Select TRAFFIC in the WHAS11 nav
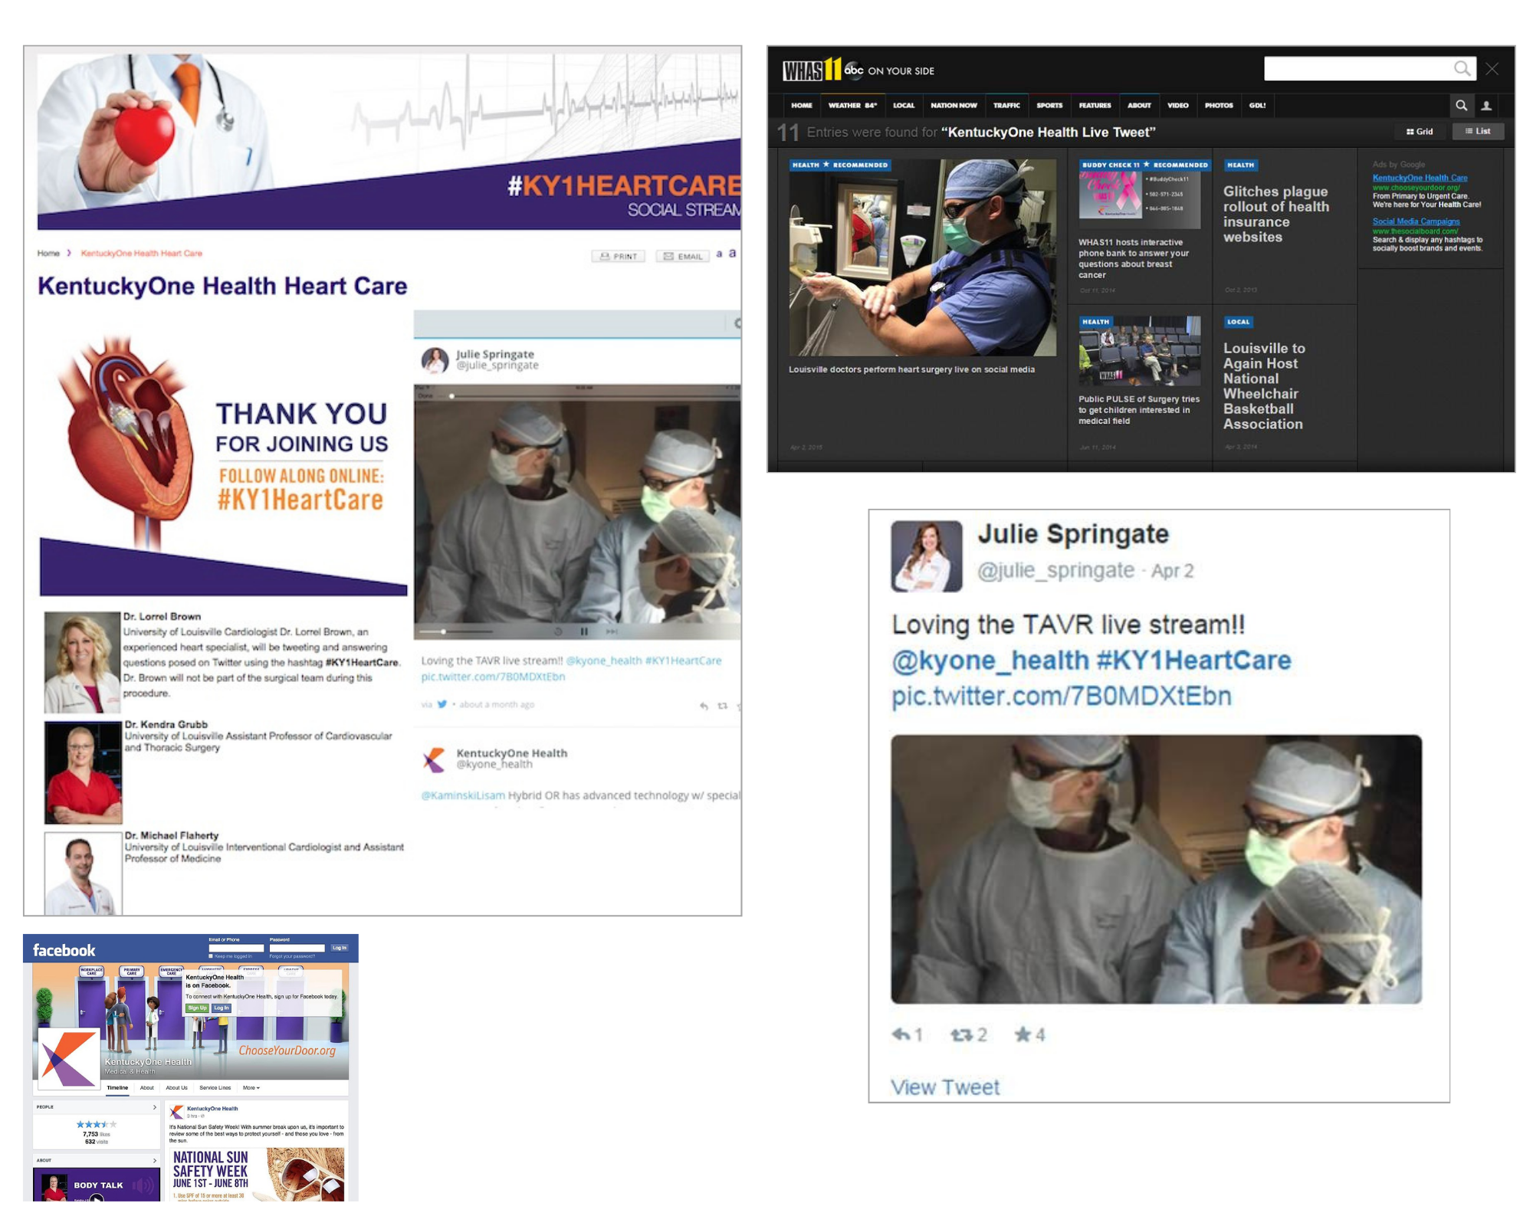This screenshot has width=1533, height=1226. 1006,106
